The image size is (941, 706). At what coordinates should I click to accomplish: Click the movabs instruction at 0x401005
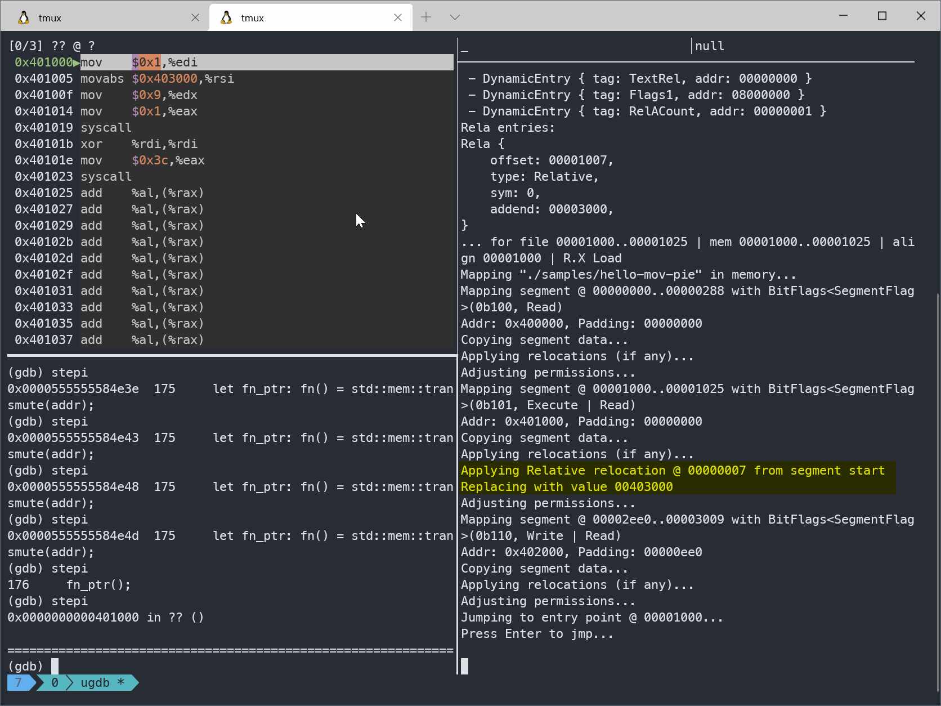[102, 79]
